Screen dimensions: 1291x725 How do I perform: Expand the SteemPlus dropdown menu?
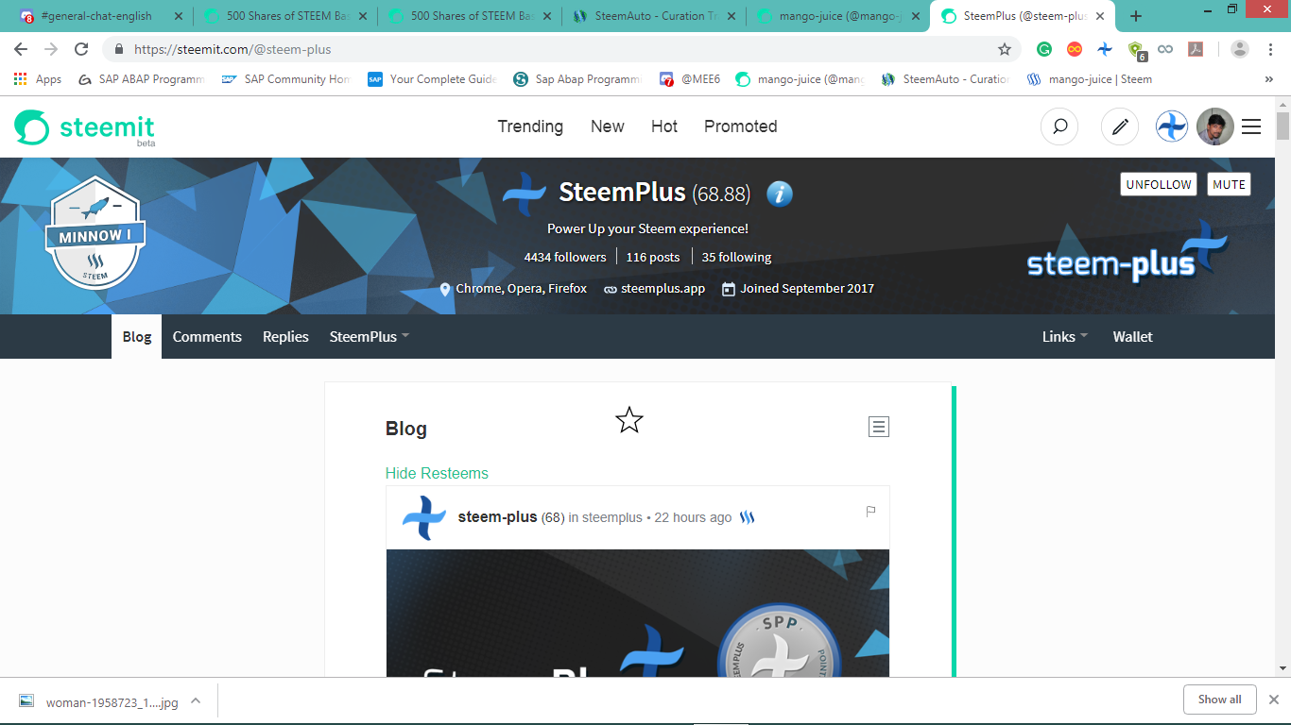coord(369,337)
